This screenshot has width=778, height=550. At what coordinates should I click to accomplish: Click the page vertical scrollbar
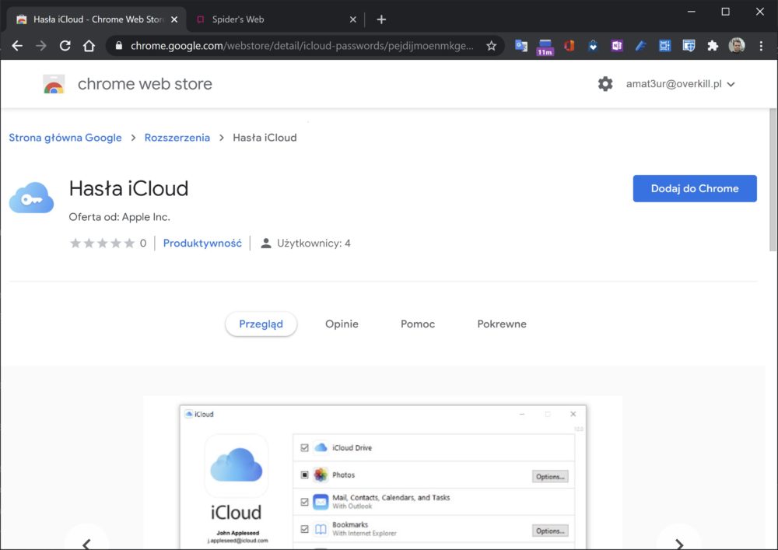pos(773,180)
